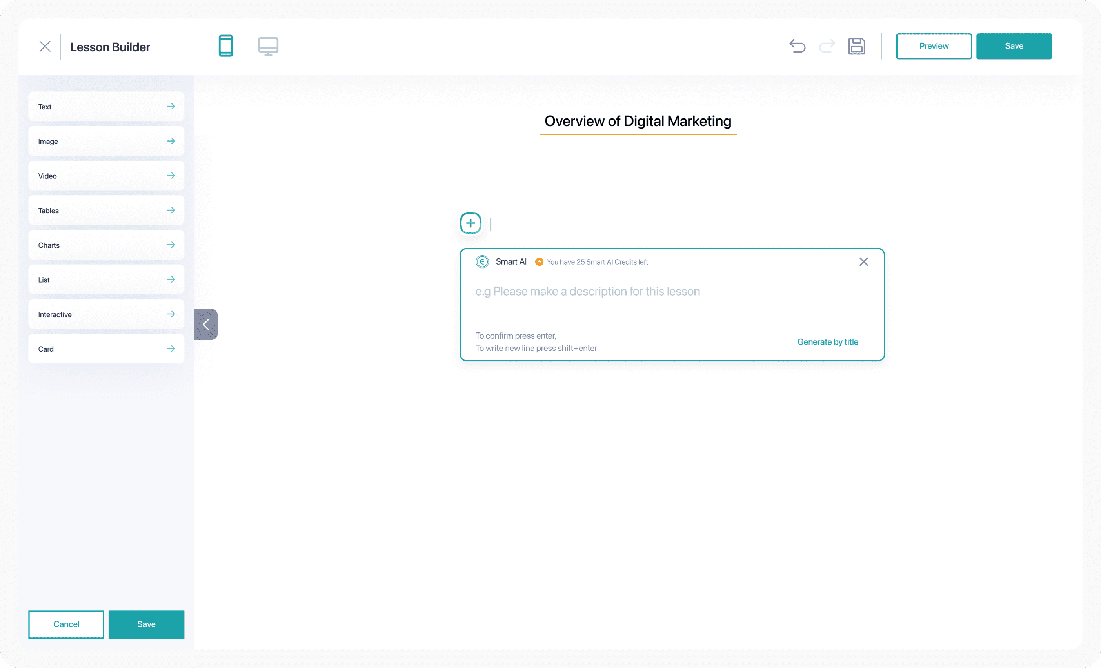This screenshot has width=1101, height=668.
Task: Open the Tables block category
Action: tap(106, 210)
